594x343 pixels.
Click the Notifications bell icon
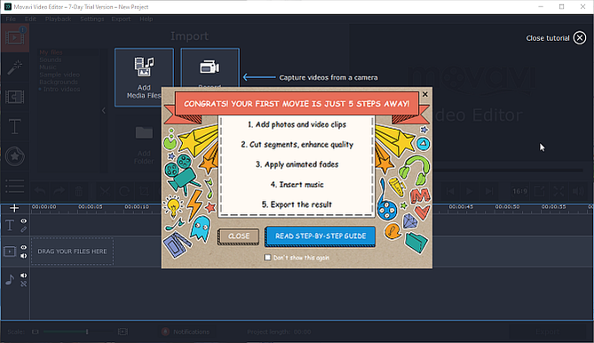point(165,331)
